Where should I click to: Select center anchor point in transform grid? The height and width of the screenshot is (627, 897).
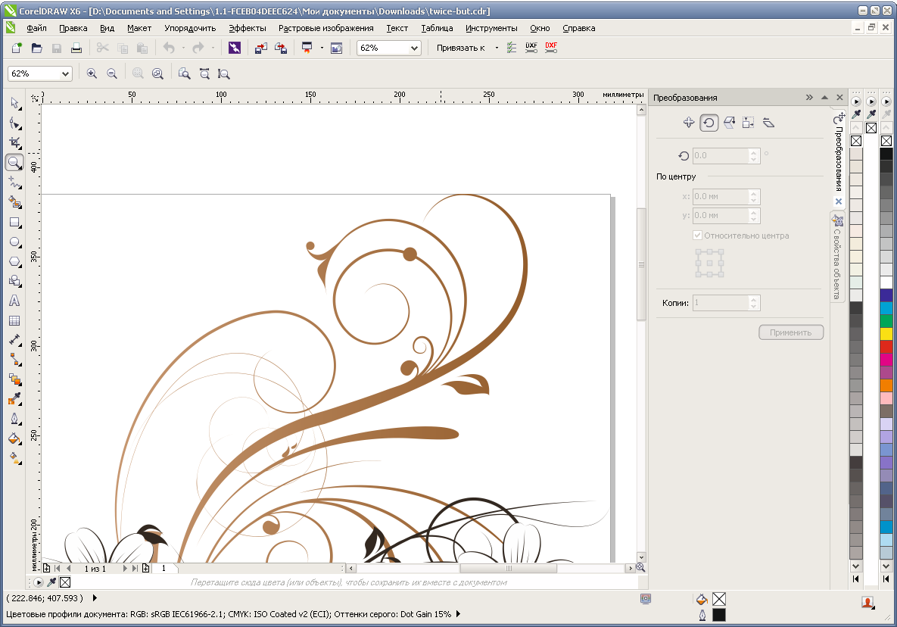tap(709, 264)
